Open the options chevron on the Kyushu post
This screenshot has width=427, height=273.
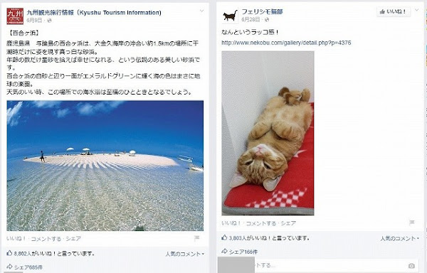(202, 11)
